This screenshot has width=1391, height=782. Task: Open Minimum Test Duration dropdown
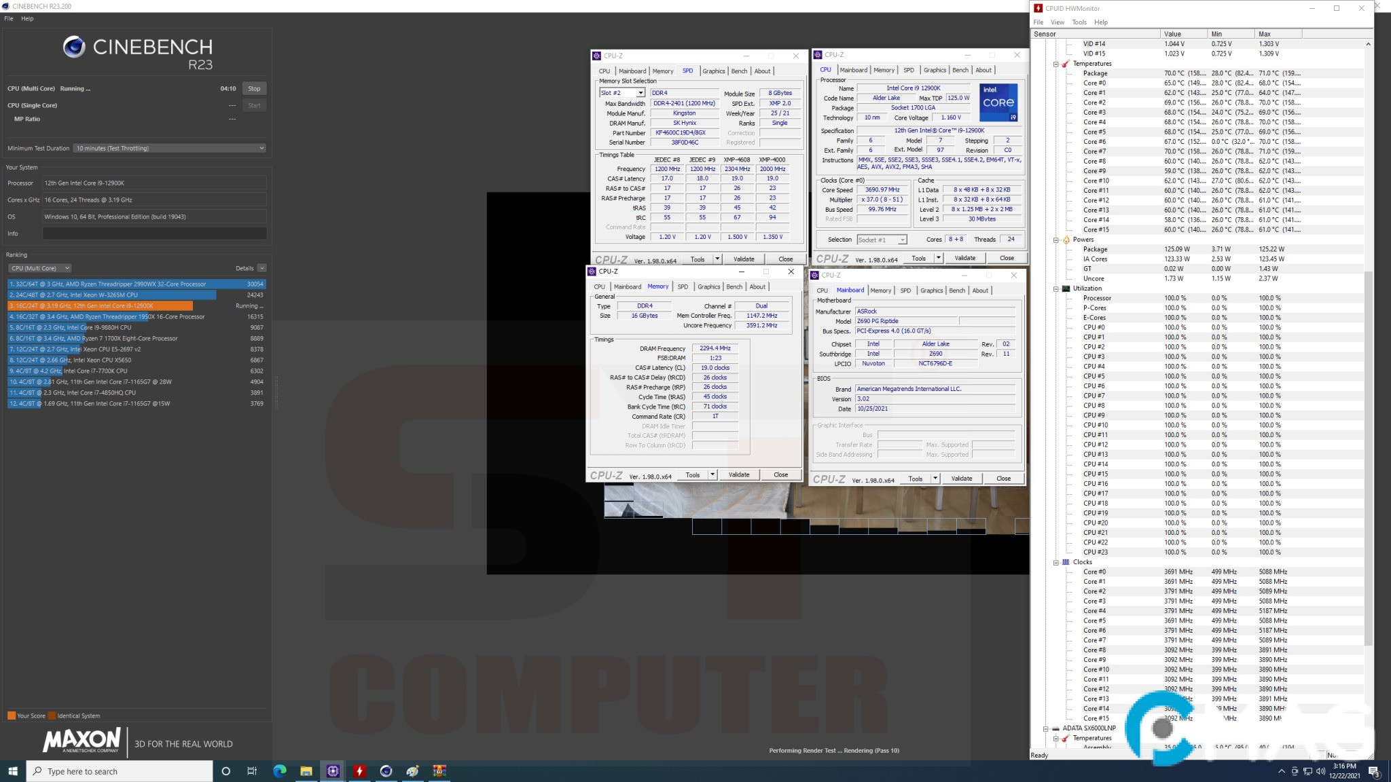pos(170,148)
